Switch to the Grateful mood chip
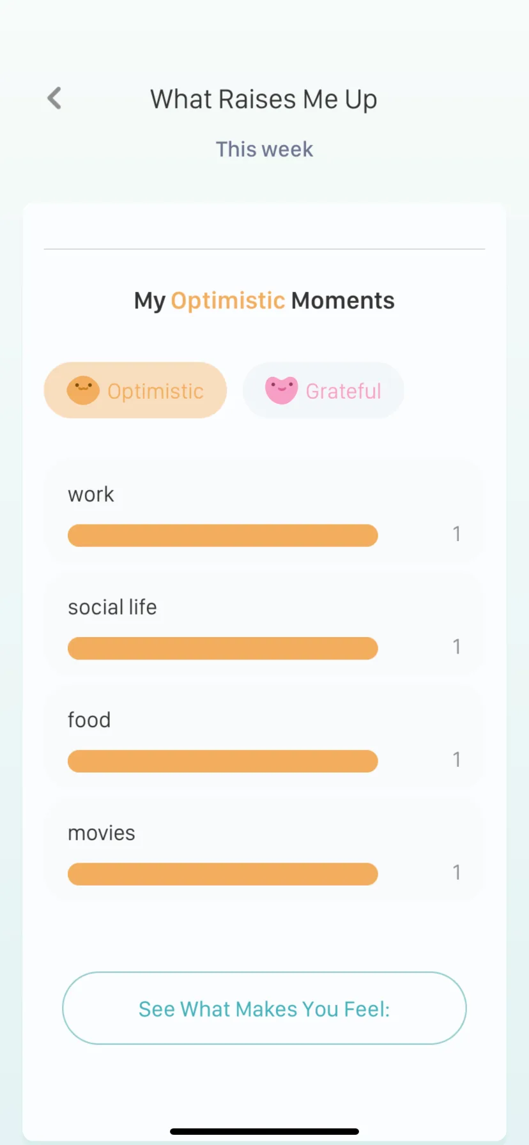This screenshot has height=1145, width=529. coord(323,390)
